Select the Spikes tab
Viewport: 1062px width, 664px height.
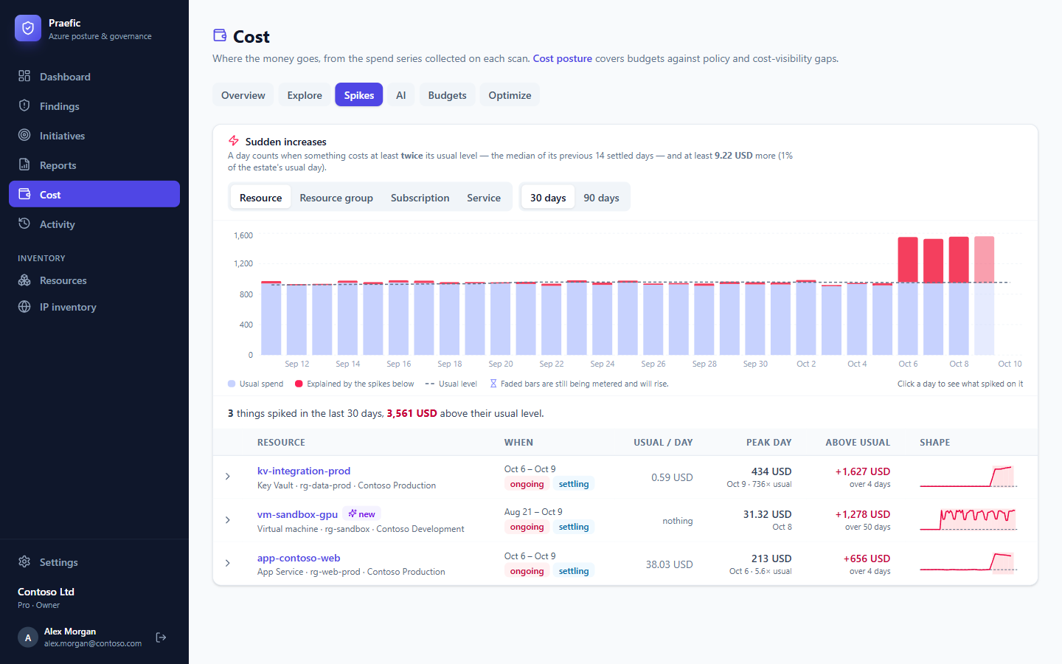click(x=359, y=95)
